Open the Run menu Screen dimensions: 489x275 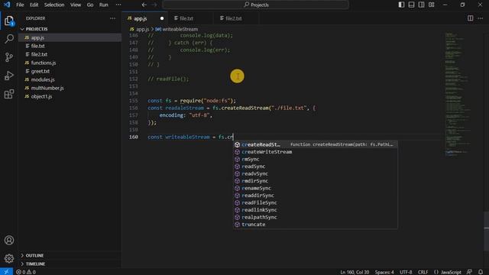point(104,5)
